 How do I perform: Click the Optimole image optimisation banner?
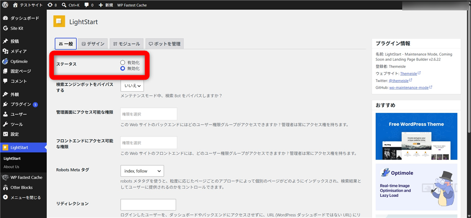click(x=416, y=187)
